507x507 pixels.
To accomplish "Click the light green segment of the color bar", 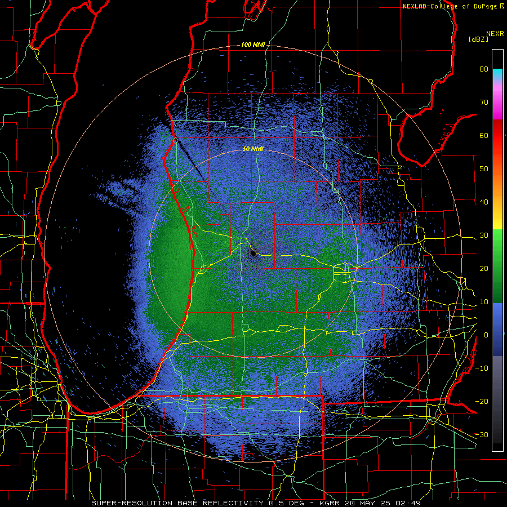I will pyautogui.click(x=497, y=241).
